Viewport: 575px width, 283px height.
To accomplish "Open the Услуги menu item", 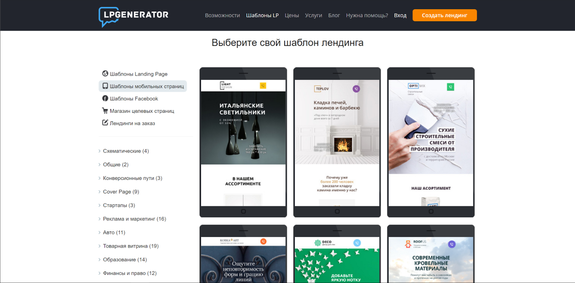I will [313, 15].
